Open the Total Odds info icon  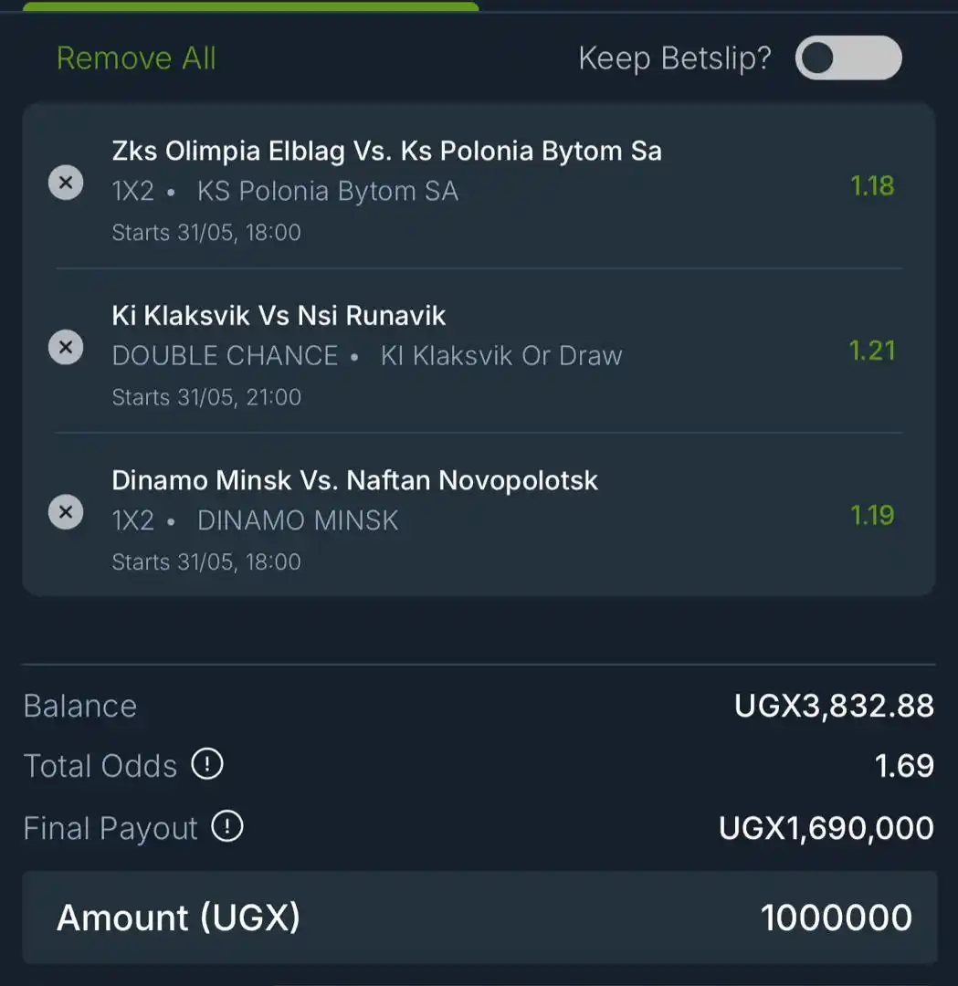click(207, 764)
